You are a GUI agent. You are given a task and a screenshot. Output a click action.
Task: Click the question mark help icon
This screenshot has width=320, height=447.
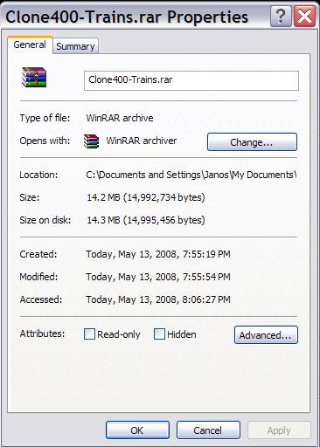(x=281, y=17)
